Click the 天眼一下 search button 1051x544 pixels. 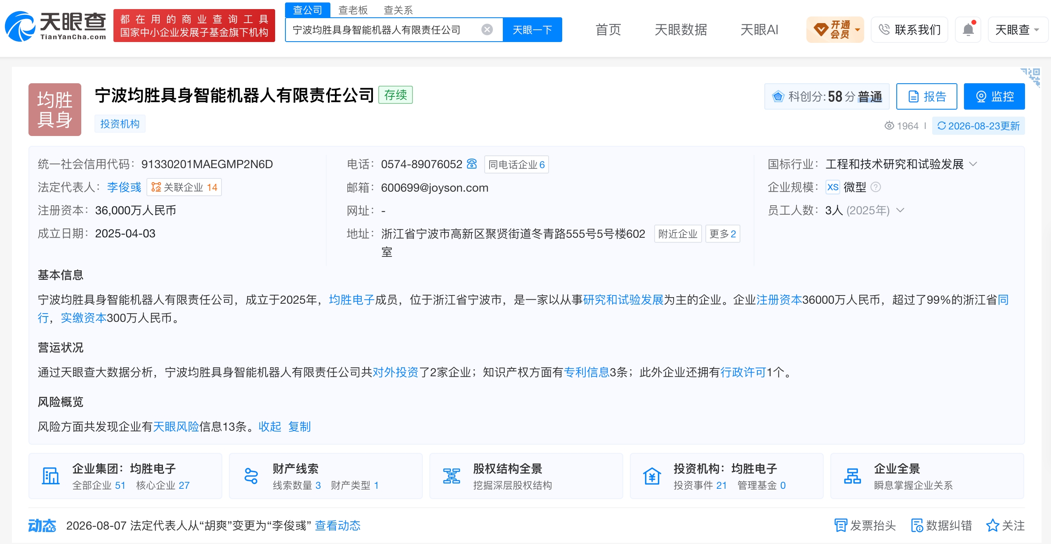(x=532, y=30)
